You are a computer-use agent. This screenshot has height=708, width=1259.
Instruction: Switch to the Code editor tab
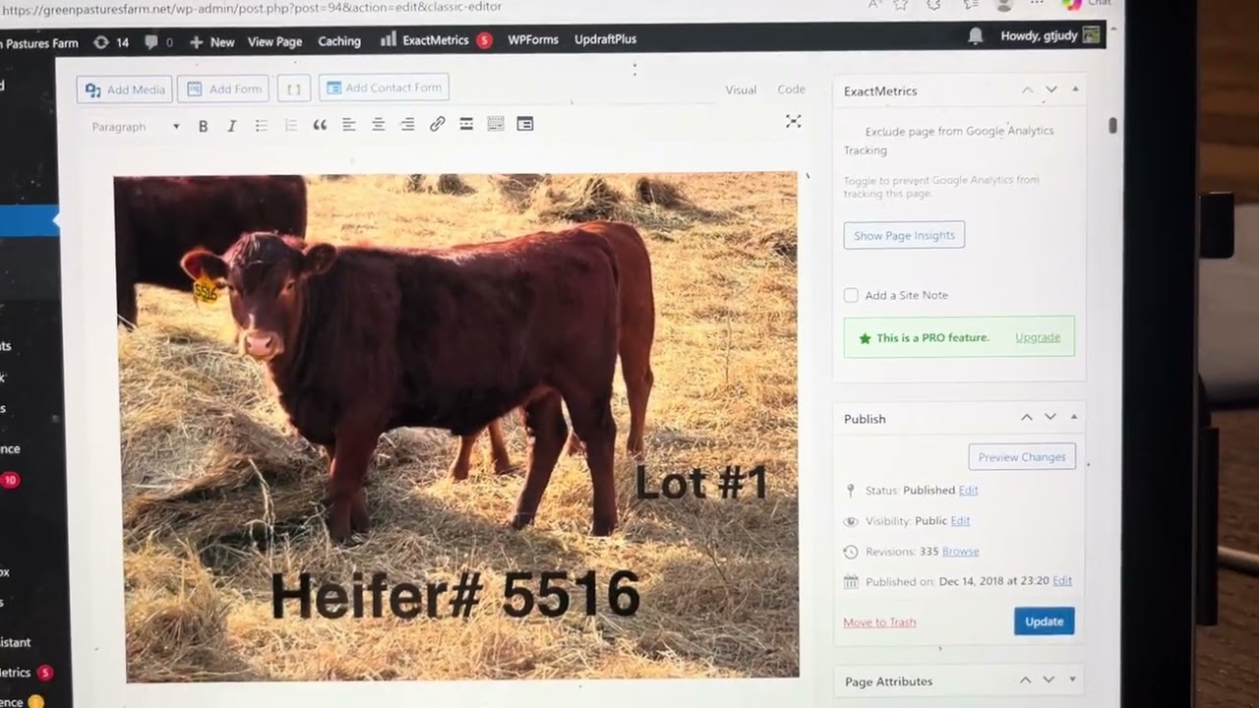tap(791, 88)
